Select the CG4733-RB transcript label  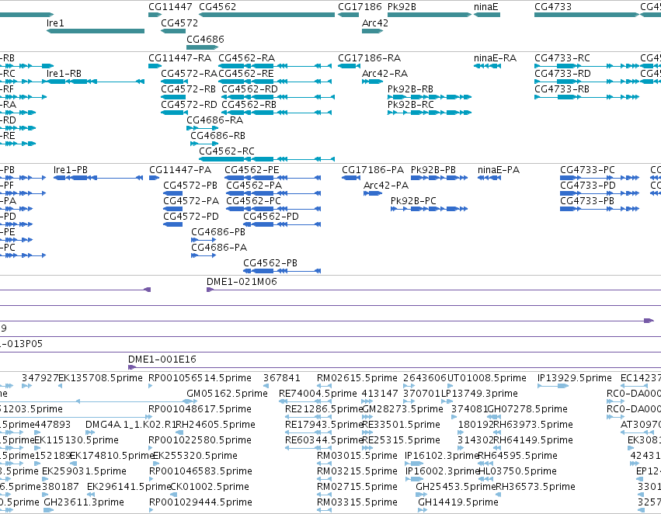point(562,89)
